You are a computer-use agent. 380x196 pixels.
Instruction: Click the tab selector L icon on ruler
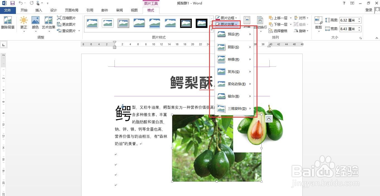click(x=4, y=44)
